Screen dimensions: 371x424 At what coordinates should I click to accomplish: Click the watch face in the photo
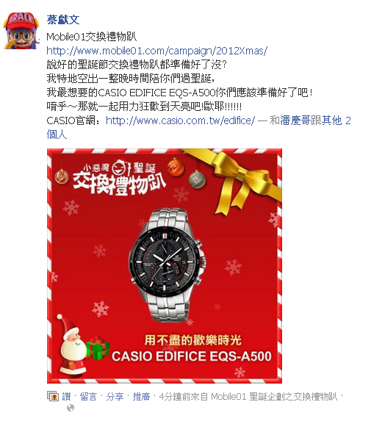[x=167, y=261]
